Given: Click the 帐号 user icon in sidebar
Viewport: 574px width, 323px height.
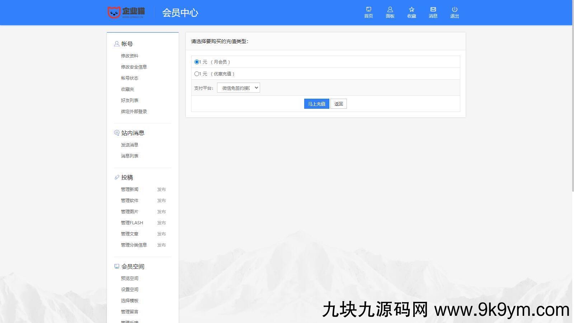Looking at the screenshot, I should click(117, 44).
